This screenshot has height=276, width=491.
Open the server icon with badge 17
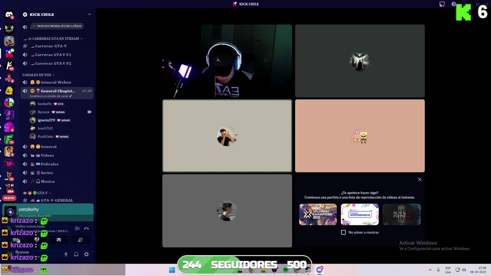tap(9, 139)
